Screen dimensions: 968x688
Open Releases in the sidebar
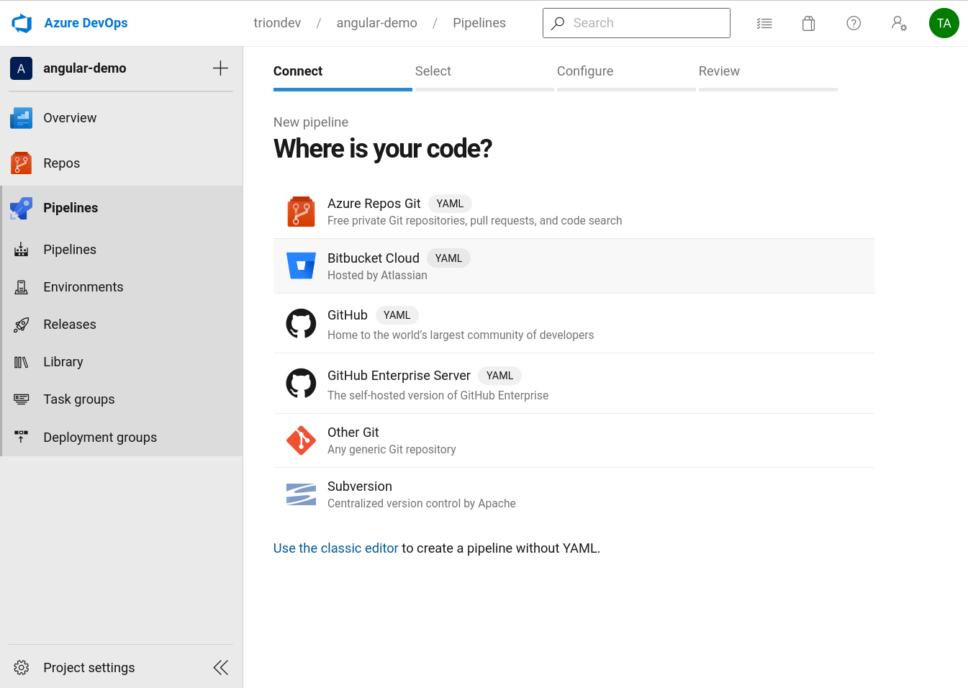coord(122,325)
